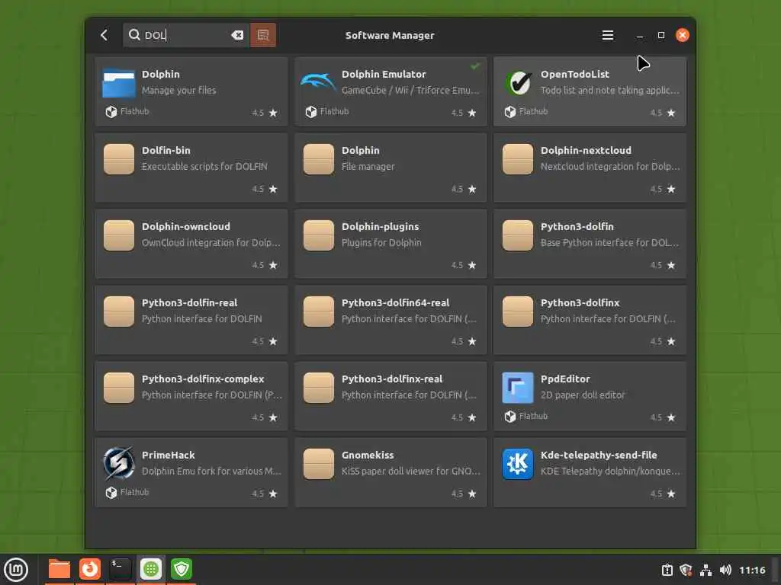The height and width of the screenshot is (585, 781).
Task: Click the OpenTodoList title text
Action: (x=575, y=74)
